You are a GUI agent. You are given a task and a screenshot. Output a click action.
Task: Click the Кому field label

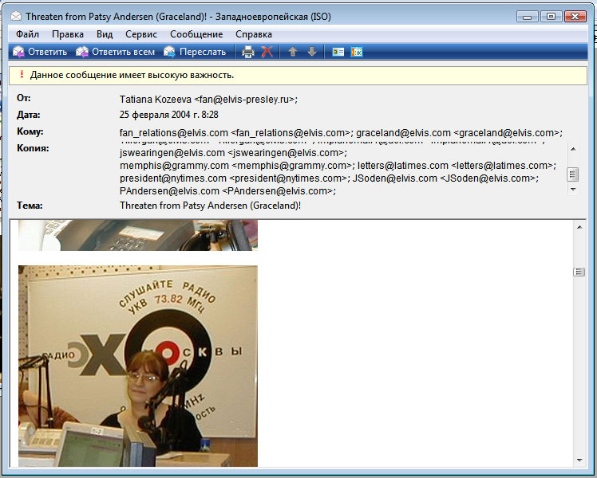30,131
